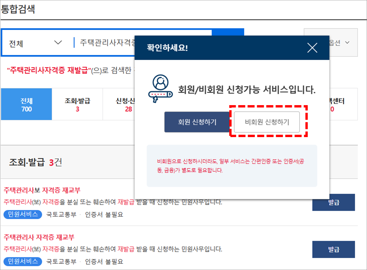Open the 주택관리사보 자격증 재교부 service link
The image size is (367, 270).
click(x=42, y=190)
